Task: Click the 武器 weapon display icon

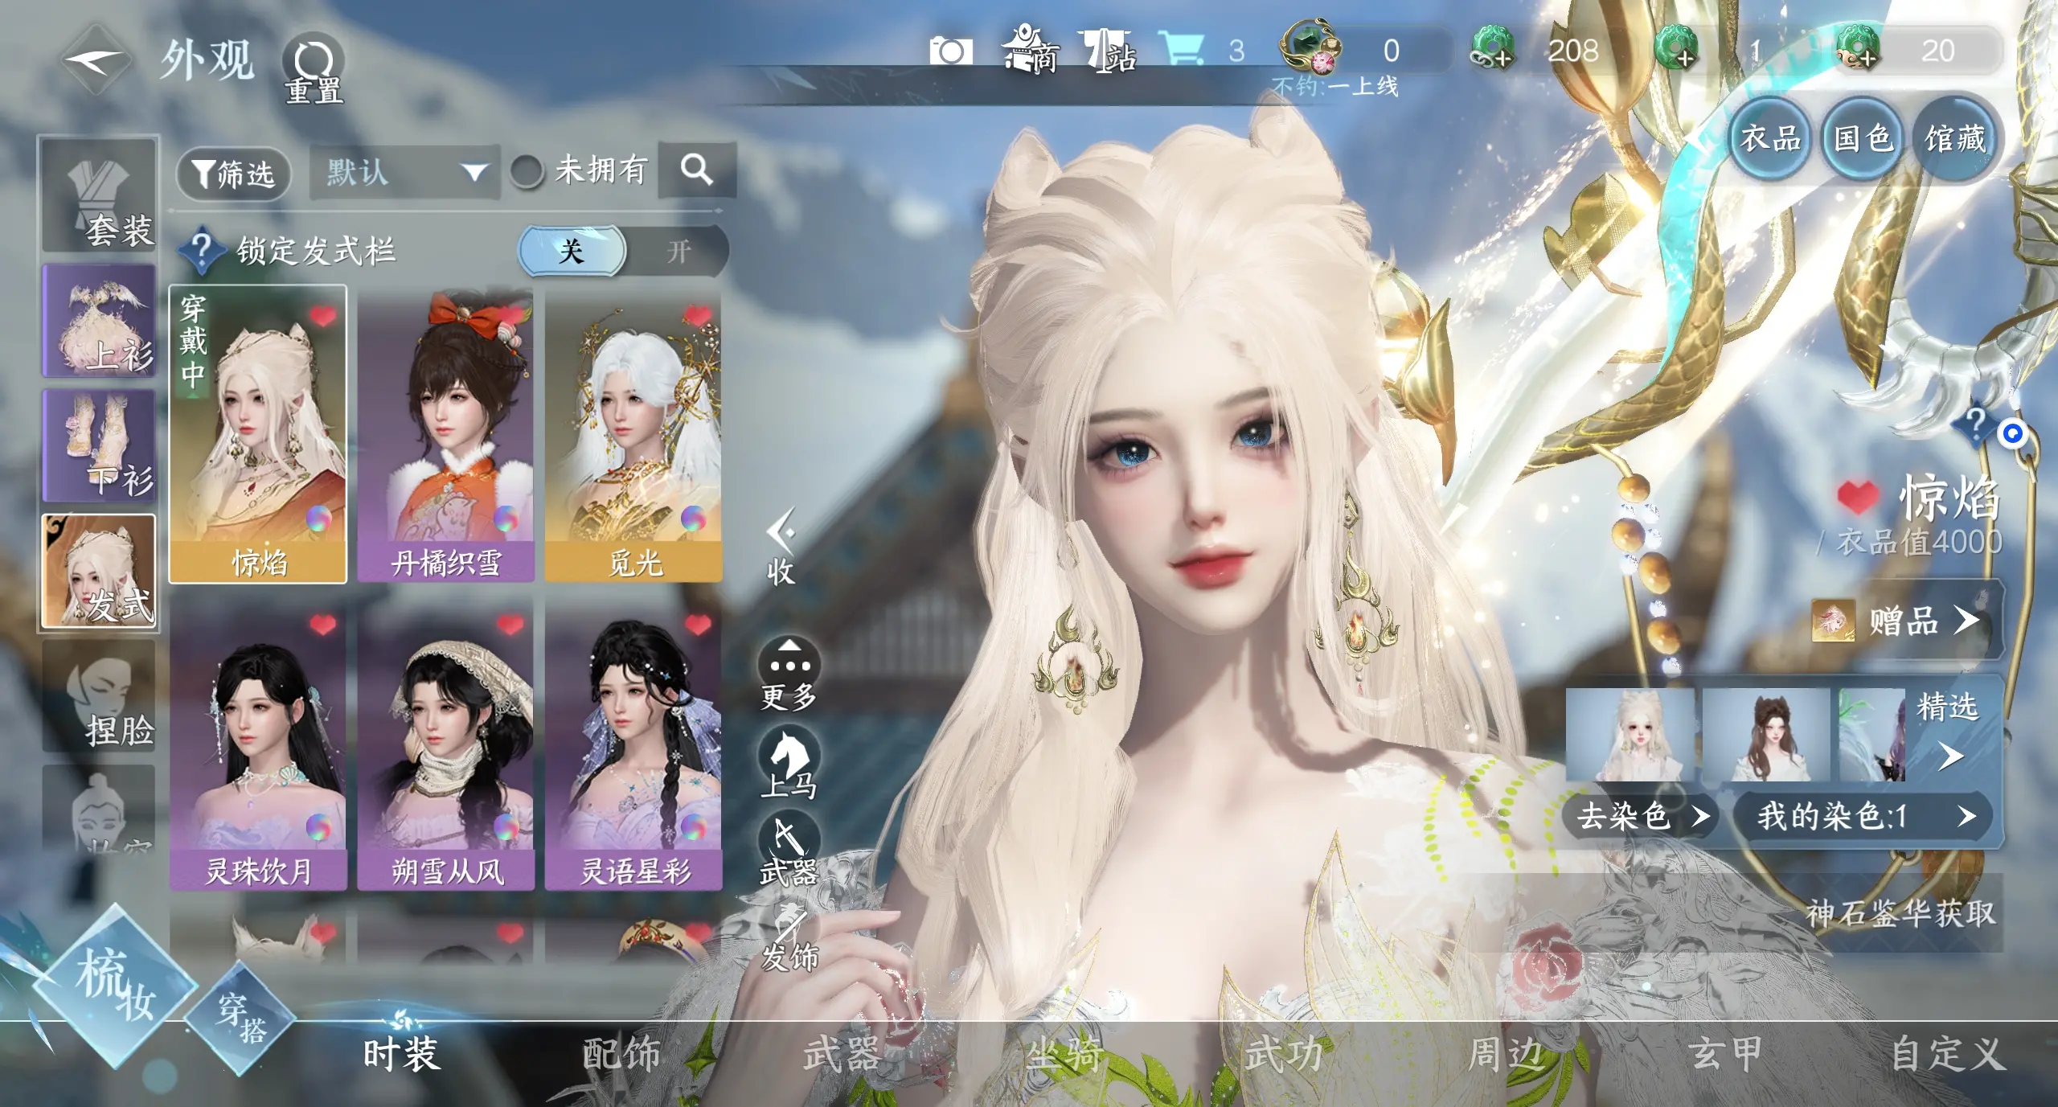Action: click(x=789, y=851)
